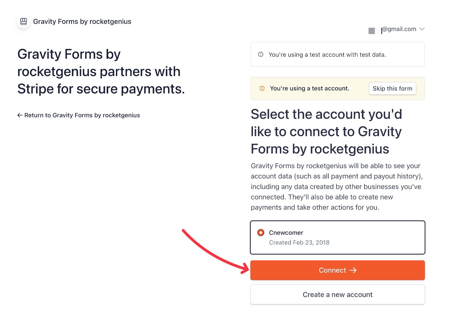Click the storefront icon beside the app name
Screen dimensions: 451x330
tap(23, 21)
